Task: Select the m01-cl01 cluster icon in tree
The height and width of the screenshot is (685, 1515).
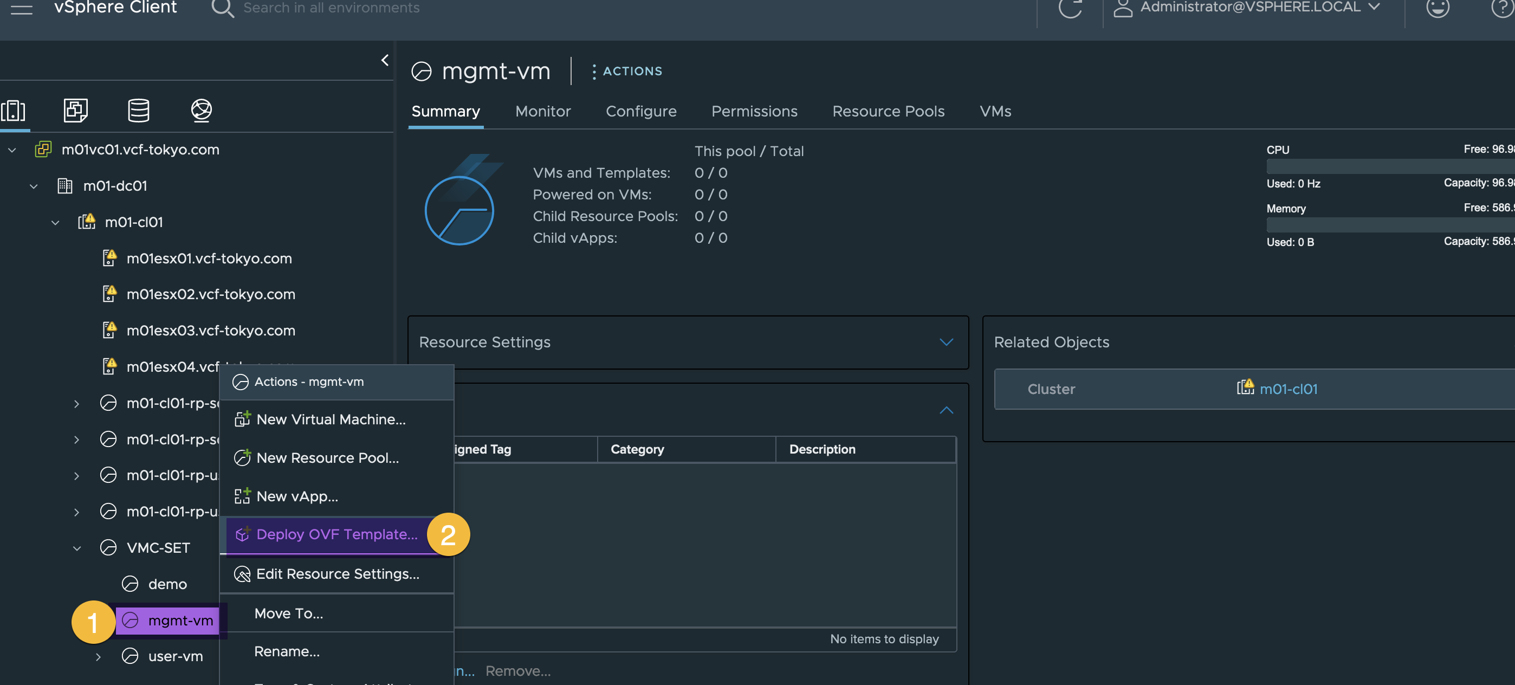Action: tap(87, 222)
